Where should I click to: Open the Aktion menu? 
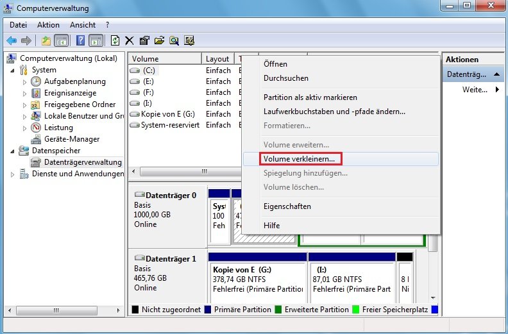(x=48, y=25)
